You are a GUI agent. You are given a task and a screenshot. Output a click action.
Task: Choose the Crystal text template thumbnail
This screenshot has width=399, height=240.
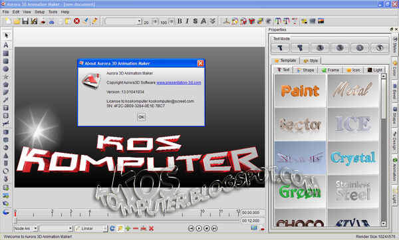click(353, 158)
